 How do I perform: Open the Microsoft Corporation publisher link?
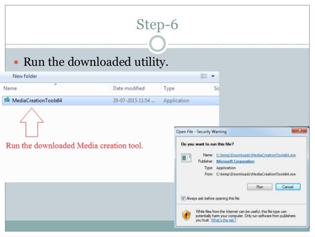tap(235, 161)
